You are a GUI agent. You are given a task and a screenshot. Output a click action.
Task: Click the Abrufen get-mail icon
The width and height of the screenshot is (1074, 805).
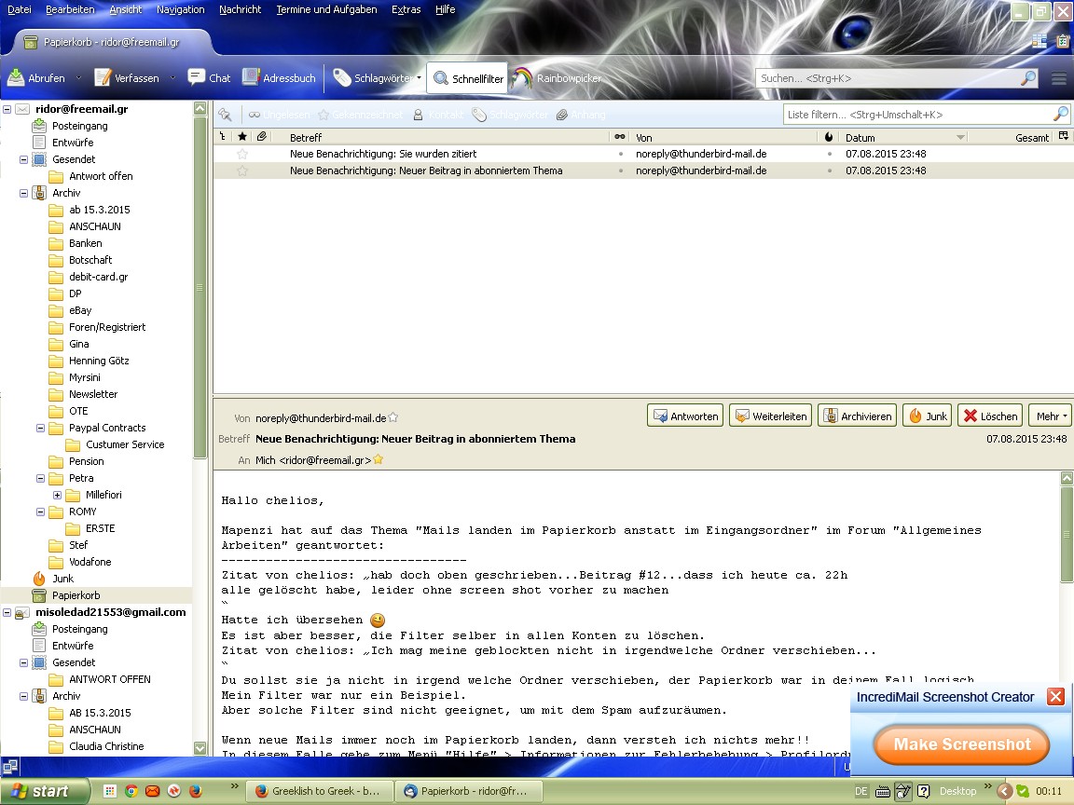(17, 78)
